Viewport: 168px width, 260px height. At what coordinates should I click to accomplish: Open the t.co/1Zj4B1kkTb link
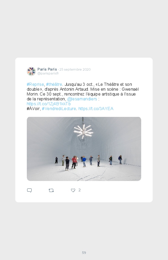[49, 104]
